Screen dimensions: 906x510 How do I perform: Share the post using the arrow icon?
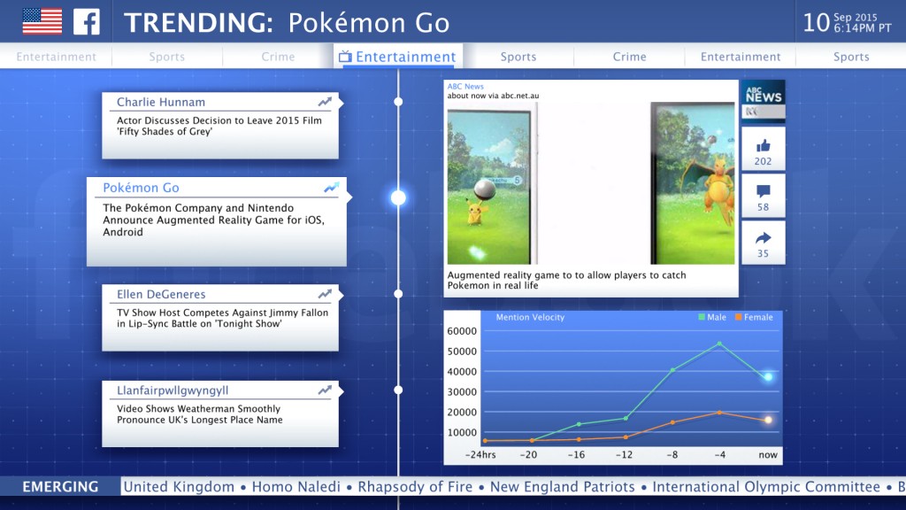pyautogui.click(x=764, y=237)
